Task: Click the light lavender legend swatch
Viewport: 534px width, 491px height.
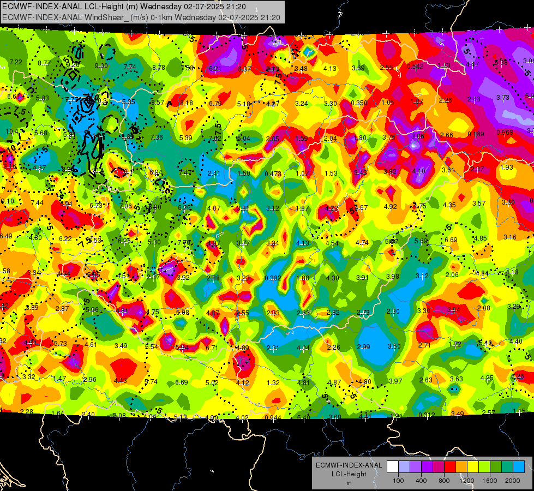Action: coord(404,466)
